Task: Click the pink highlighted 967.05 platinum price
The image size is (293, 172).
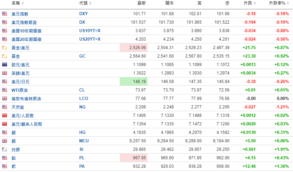Action: (133, 158)
